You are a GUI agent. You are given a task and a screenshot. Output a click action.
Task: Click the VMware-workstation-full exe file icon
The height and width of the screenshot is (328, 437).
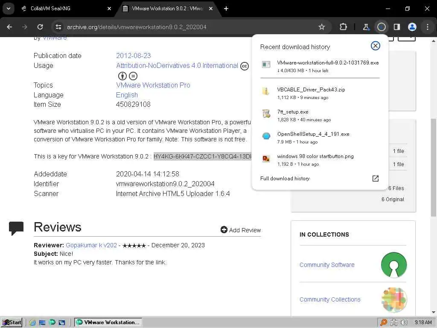click(x=266, y=65)
